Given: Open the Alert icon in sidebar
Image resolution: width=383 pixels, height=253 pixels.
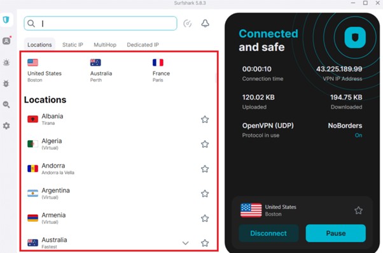Looking at the screenshot, I should pos(6,62).
